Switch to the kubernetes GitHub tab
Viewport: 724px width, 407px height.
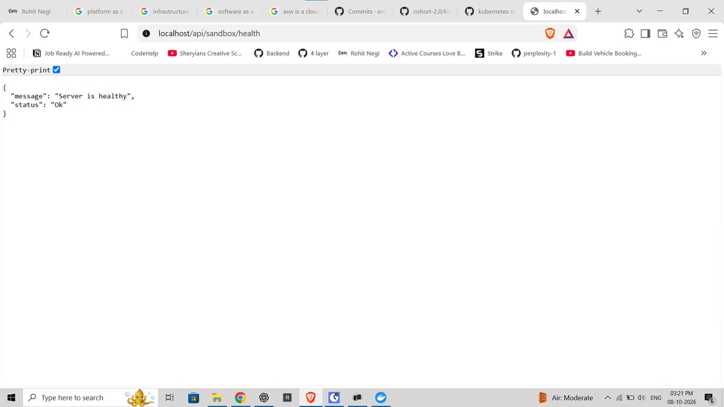[x=490, y=11]
